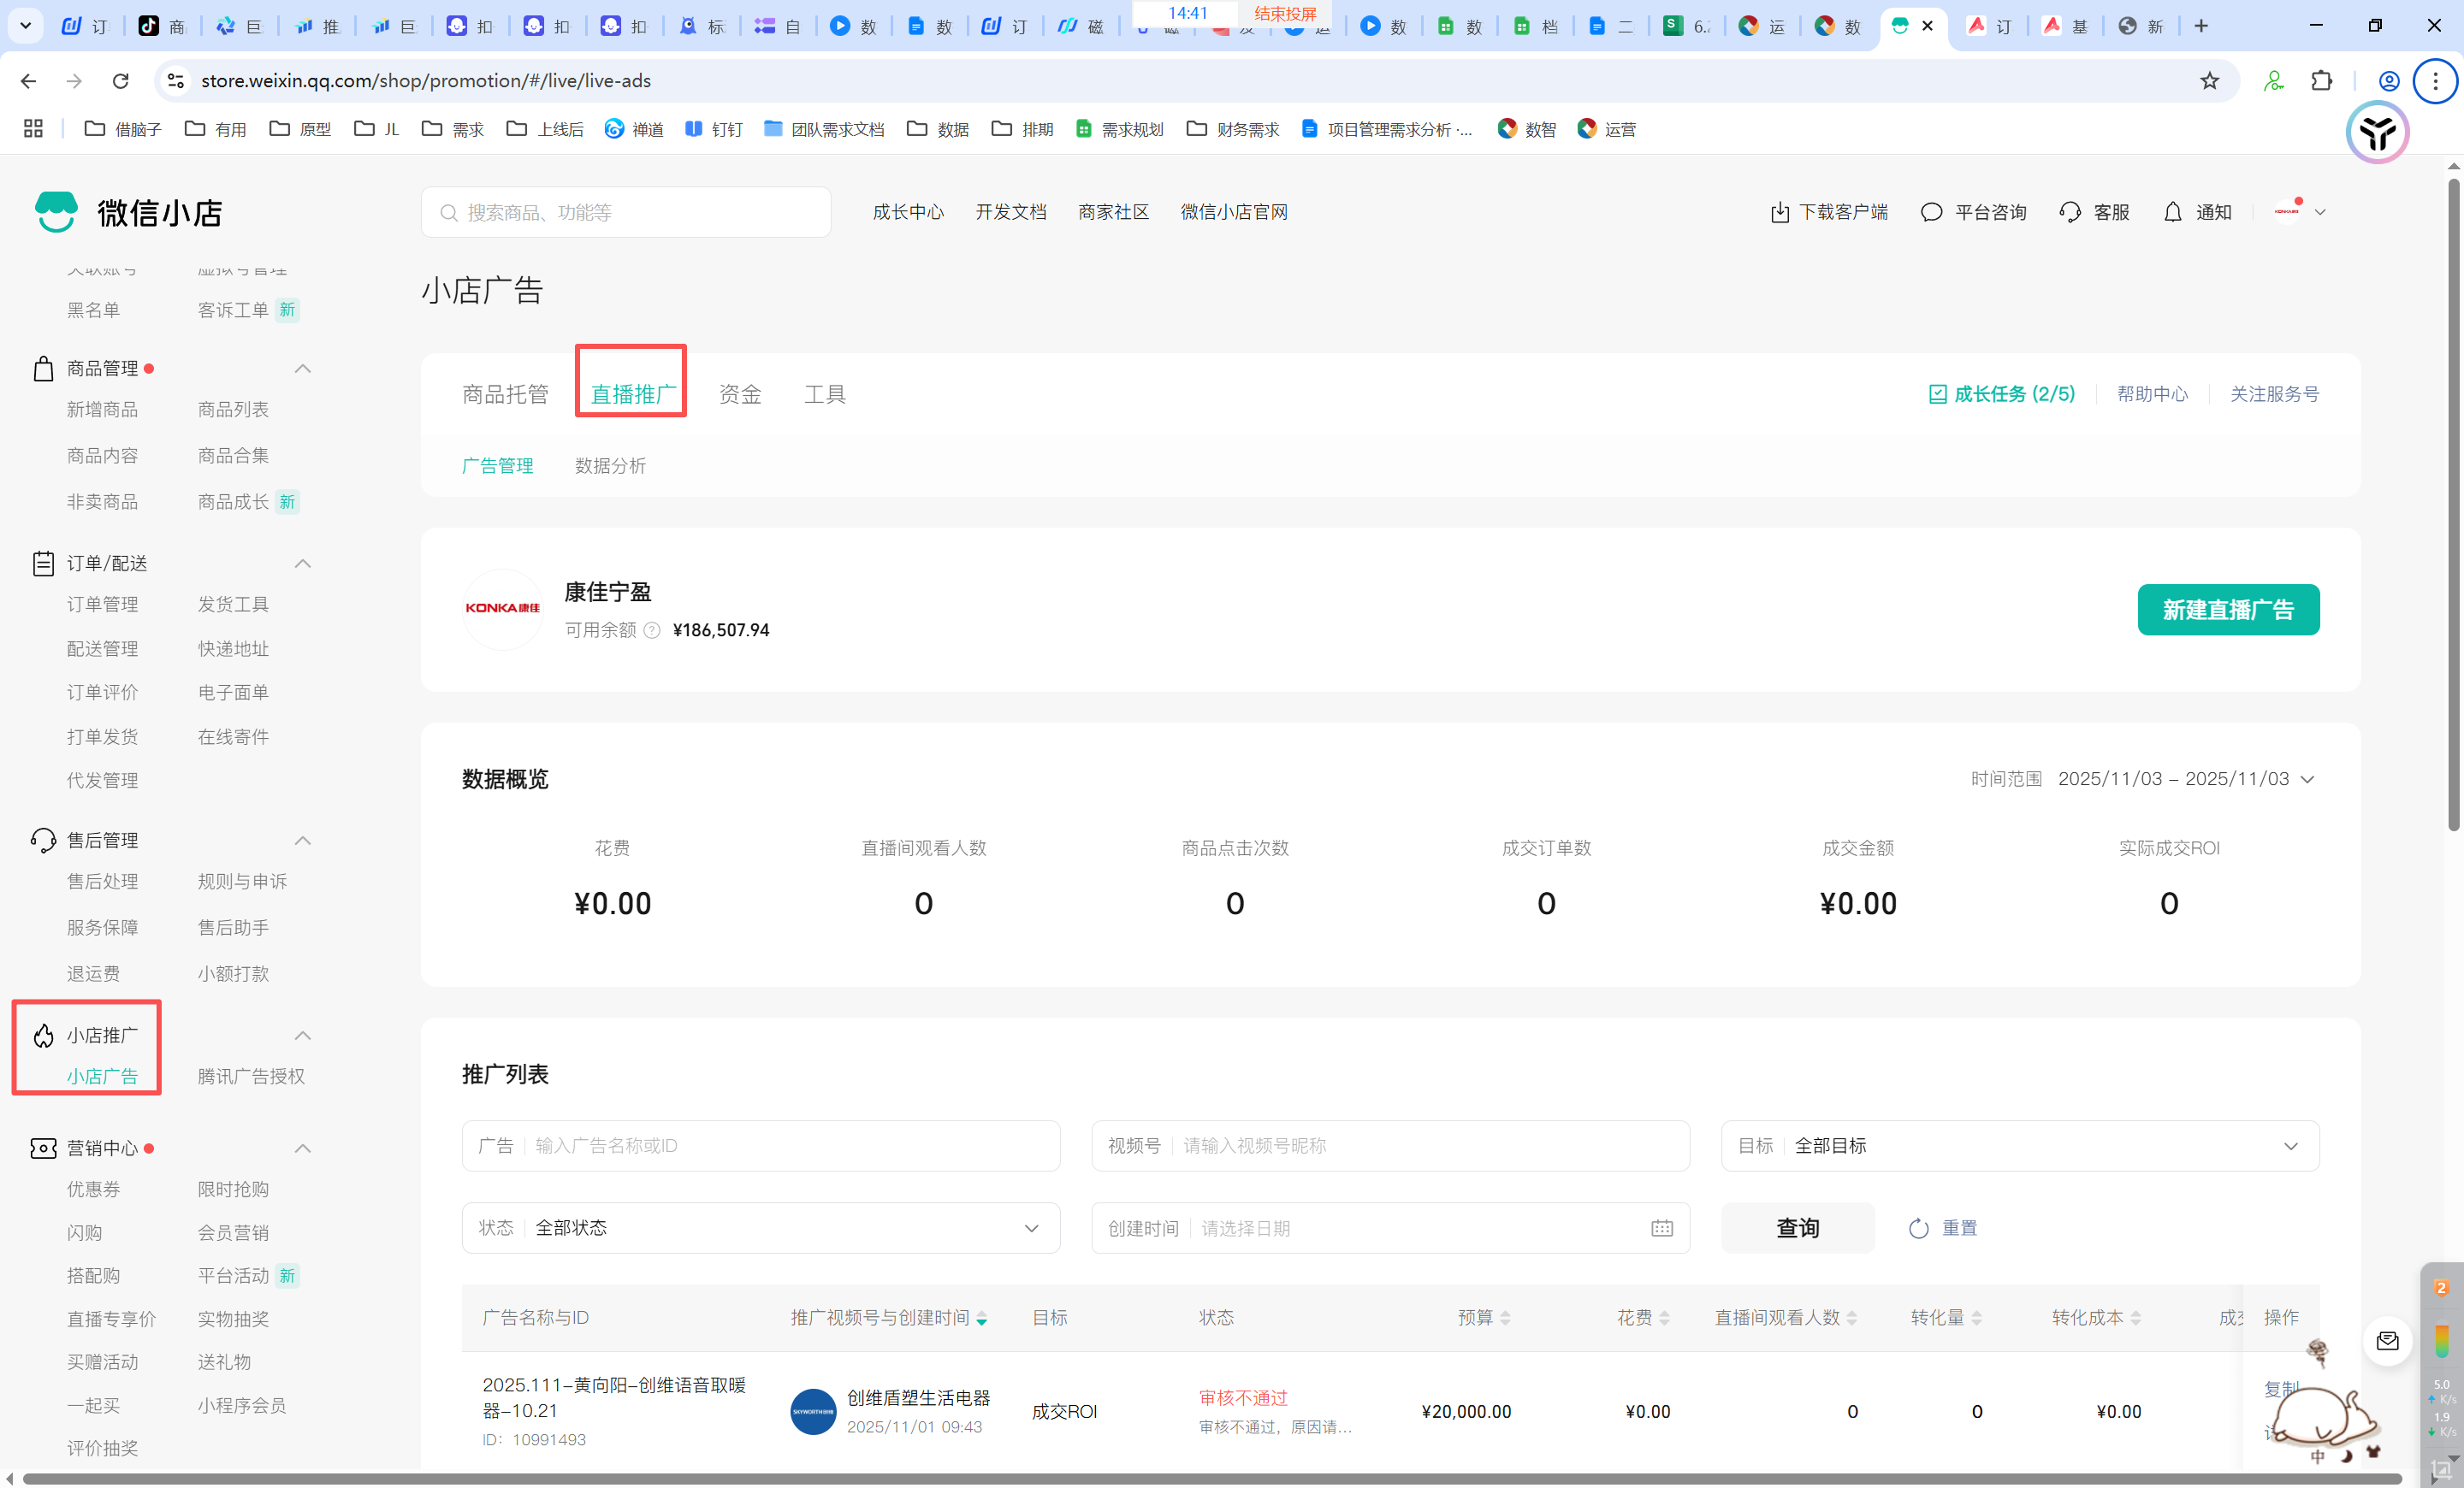
Task: Click the notification bell icon
Action: (2172, 212)
